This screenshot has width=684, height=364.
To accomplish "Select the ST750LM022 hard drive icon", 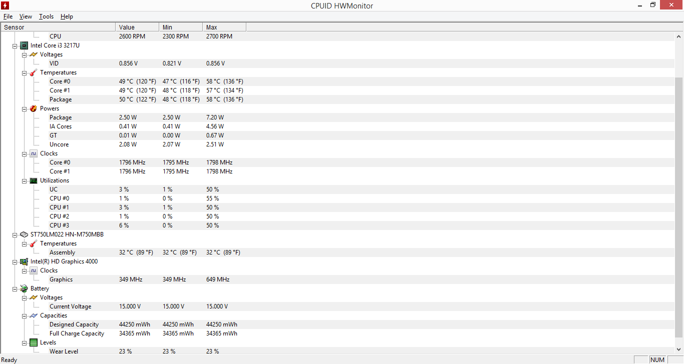I will coord(24,234).
